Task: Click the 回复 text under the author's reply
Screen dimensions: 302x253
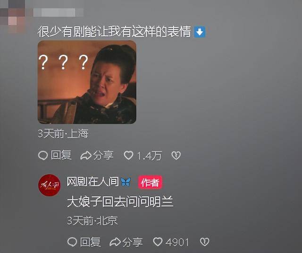Action: point(90,242)
